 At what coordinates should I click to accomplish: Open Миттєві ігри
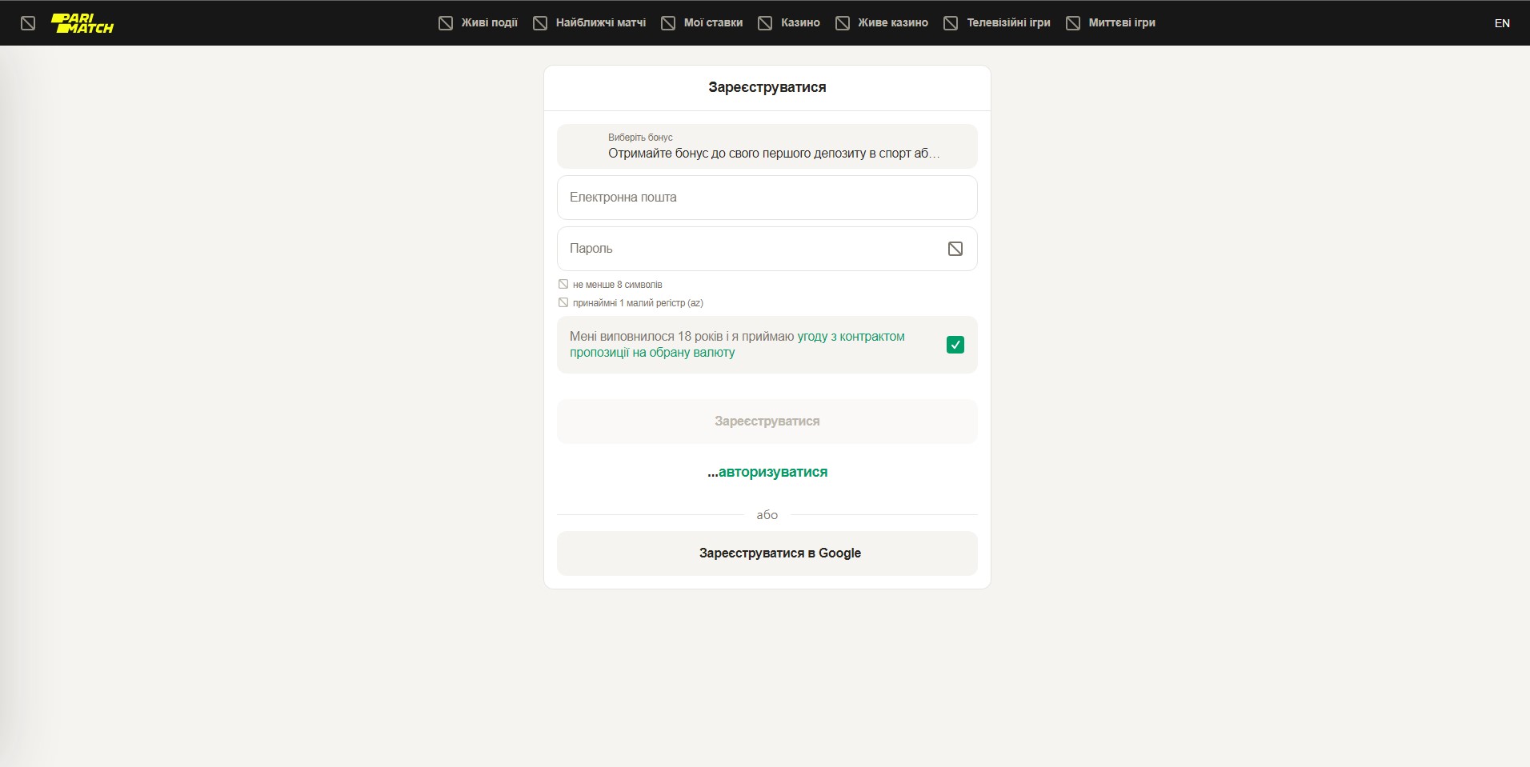coord(1122,23)
